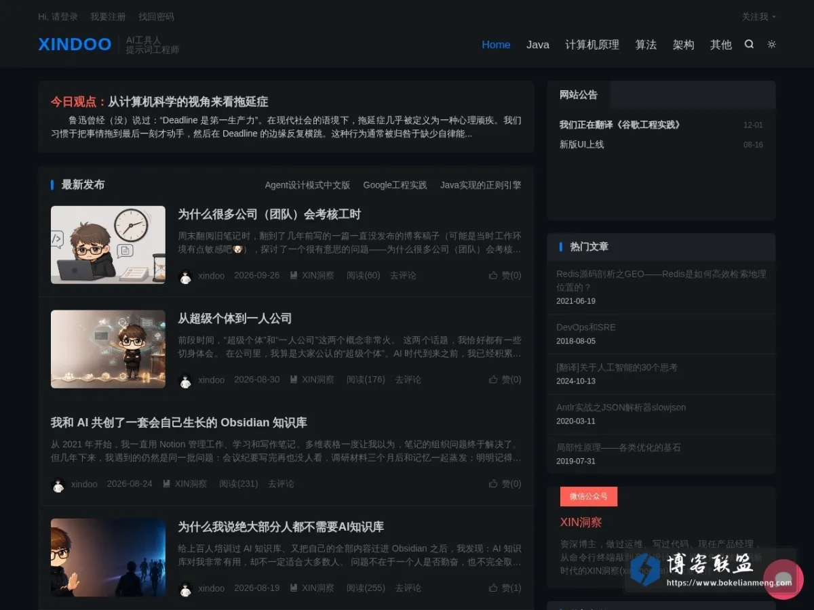Open 我们正在翻译《谷歌工程实践》 announcement

click(x=619, y=125)
